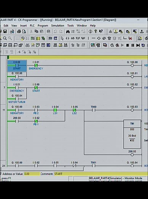Screen dimensions: 148x199
Task: Select the New PLC Instruction tool
Action: [109, 38]
